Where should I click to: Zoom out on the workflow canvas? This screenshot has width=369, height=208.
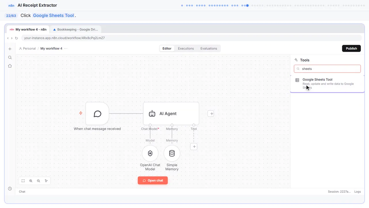pos(39,181)
